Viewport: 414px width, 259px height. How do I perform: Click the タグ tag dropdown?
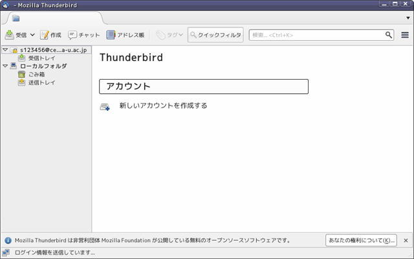coord(169,35)
